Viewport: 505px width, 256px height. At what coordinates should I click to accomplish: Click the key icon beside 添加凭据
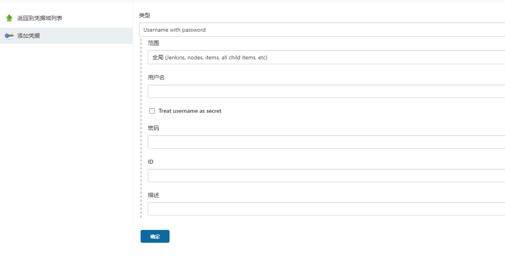coord(9,35)
